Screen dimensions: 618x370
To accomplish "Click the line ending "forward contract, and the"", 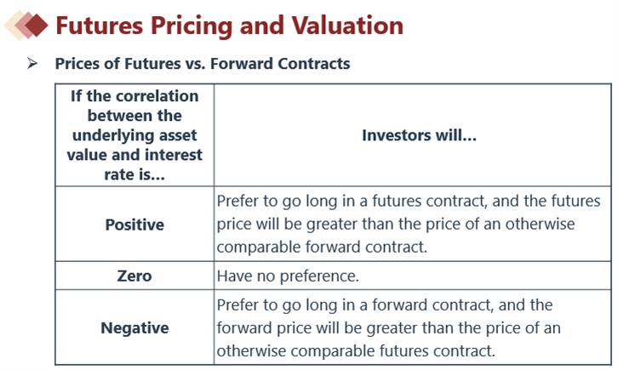I will pyautogui.click(x=385, y=305).
